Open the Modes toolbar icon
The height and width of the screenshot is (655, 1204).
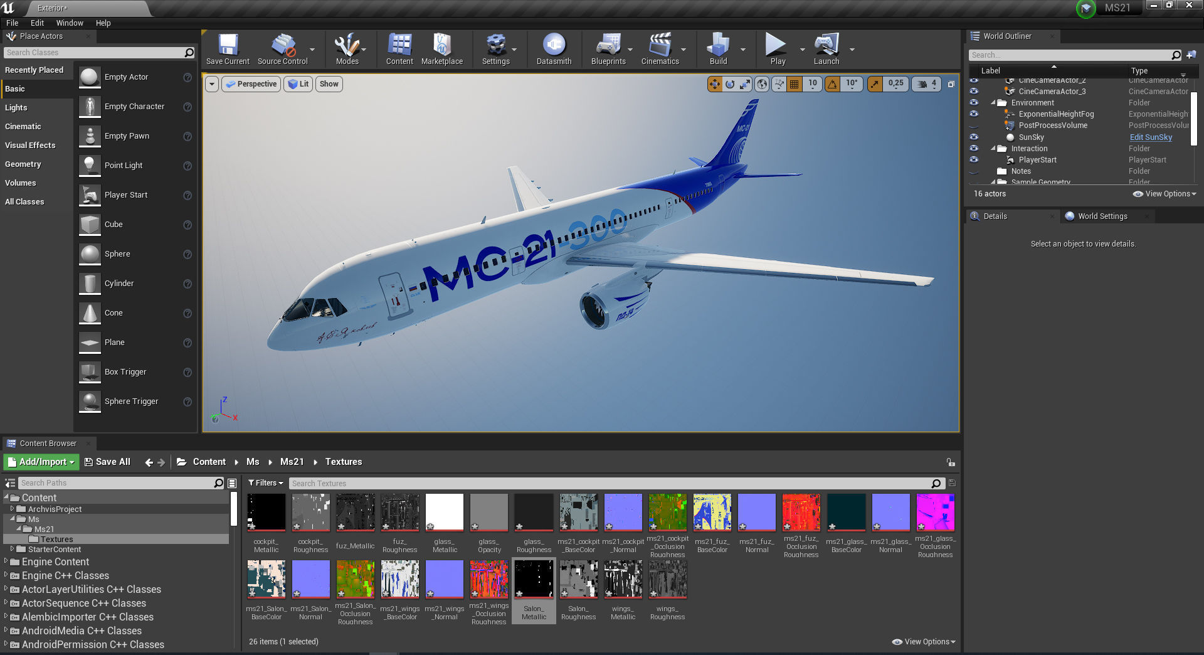point(347,49)
